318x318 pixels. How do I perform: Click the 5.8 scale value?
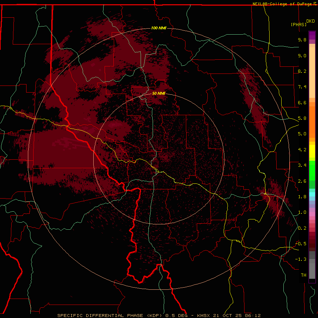[302, 118]
